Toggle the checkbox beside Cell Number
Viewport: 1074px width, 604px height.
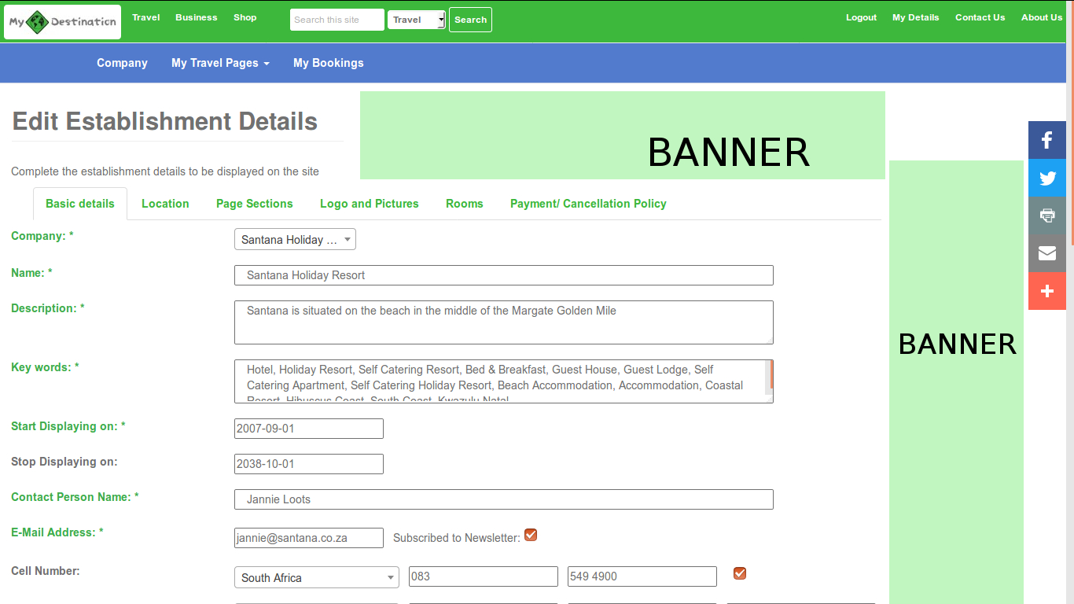coord(739,573)
